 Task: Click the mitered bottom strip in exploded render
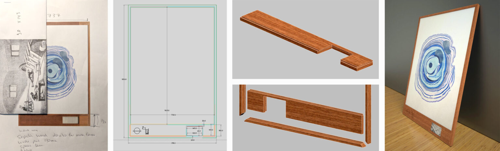(x=305, y=132)
